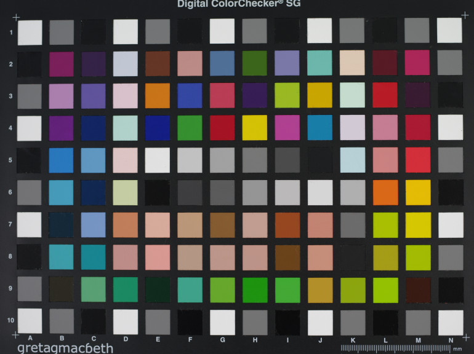Select the dark brown patch at M9
The width and height of the screenshot is (474, 354).
tap(419, 290)
